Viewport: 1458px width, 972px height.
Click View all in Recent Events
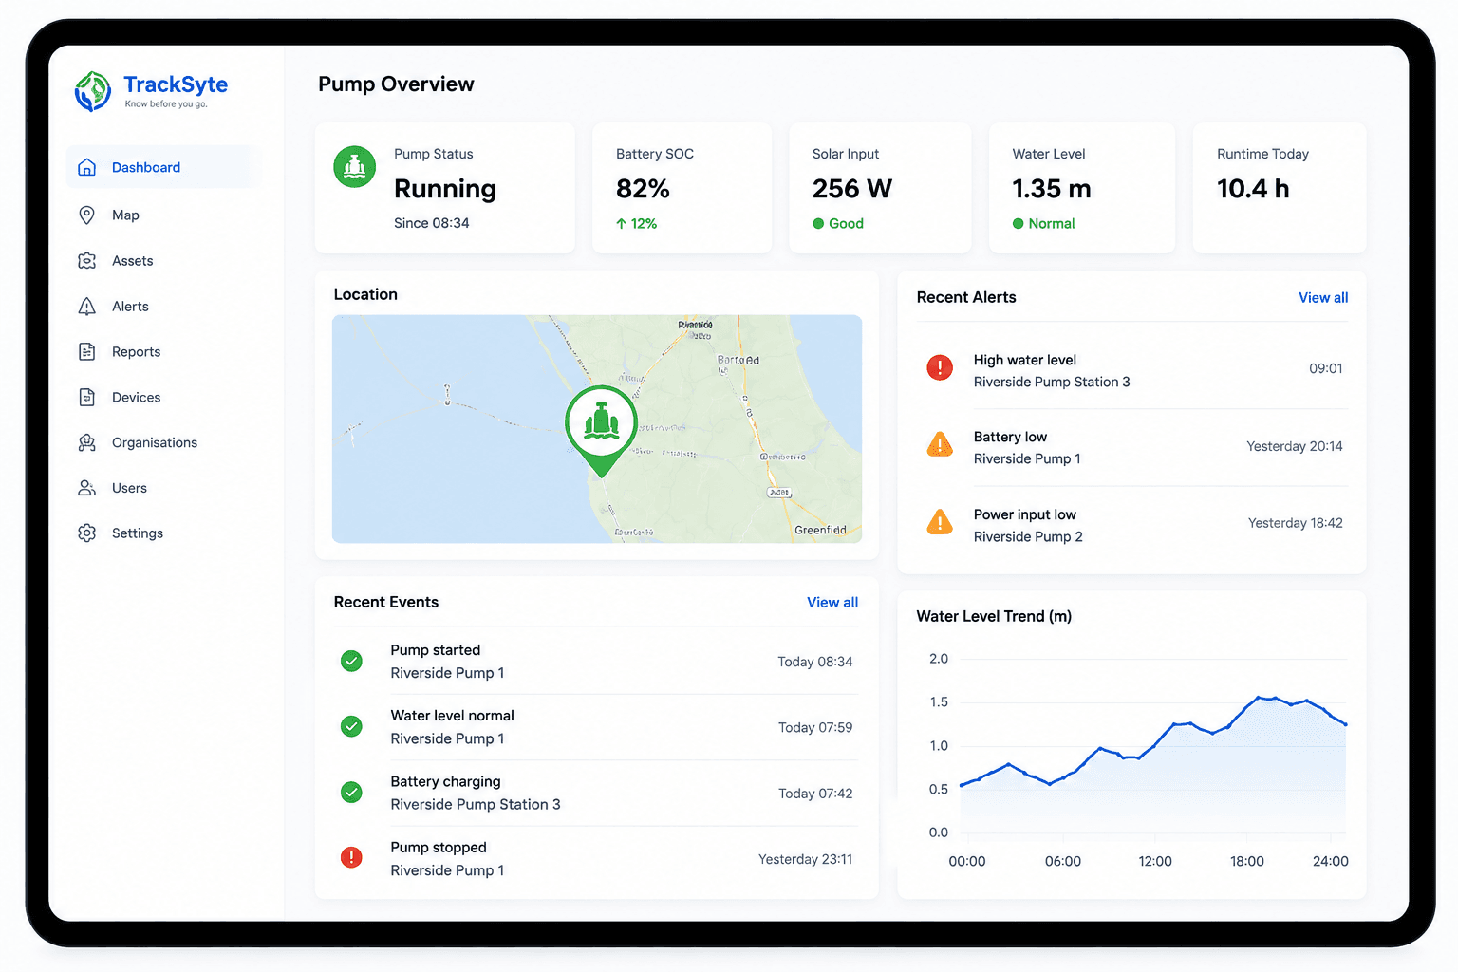point(832,602)
